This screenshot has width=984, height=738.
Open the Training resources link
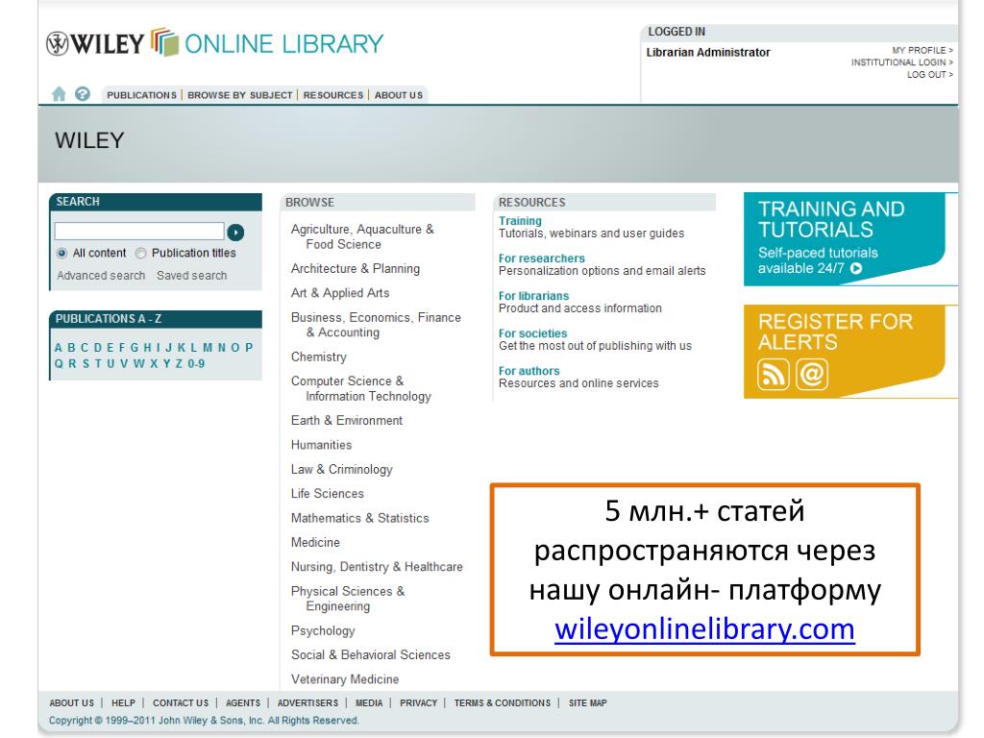pos(520,221)
